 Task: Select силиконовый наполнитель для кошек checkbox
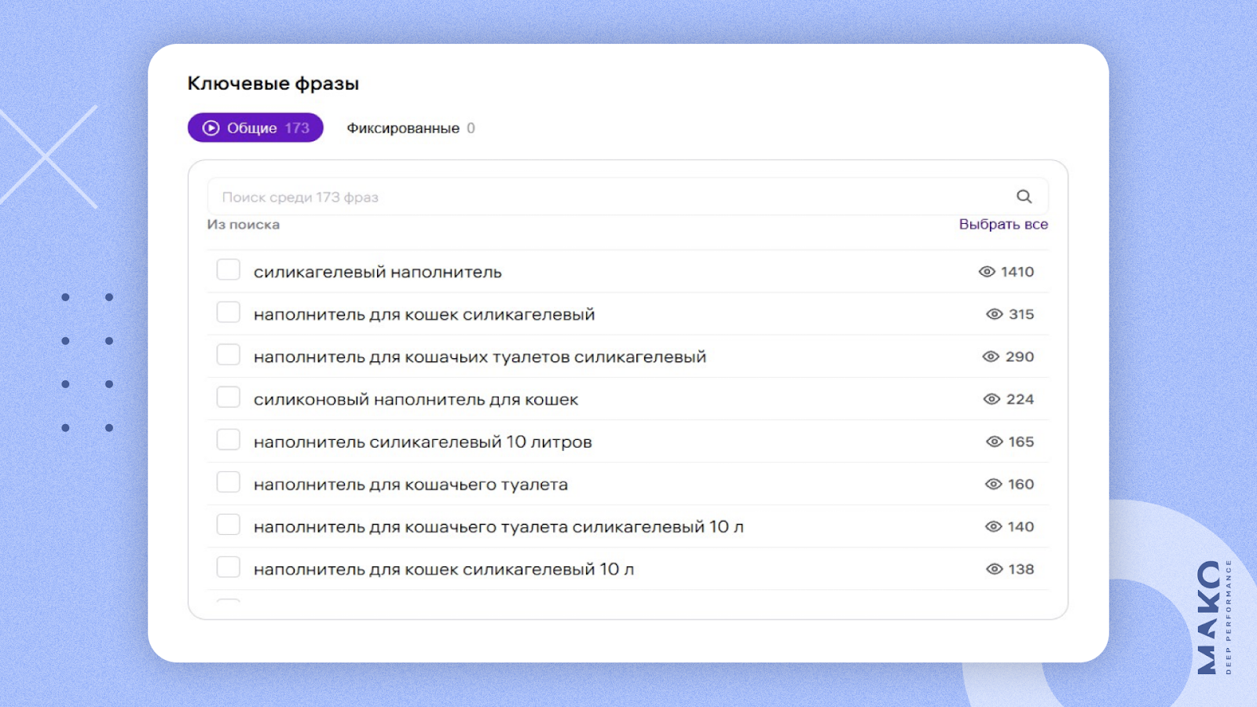coord(229,397)
